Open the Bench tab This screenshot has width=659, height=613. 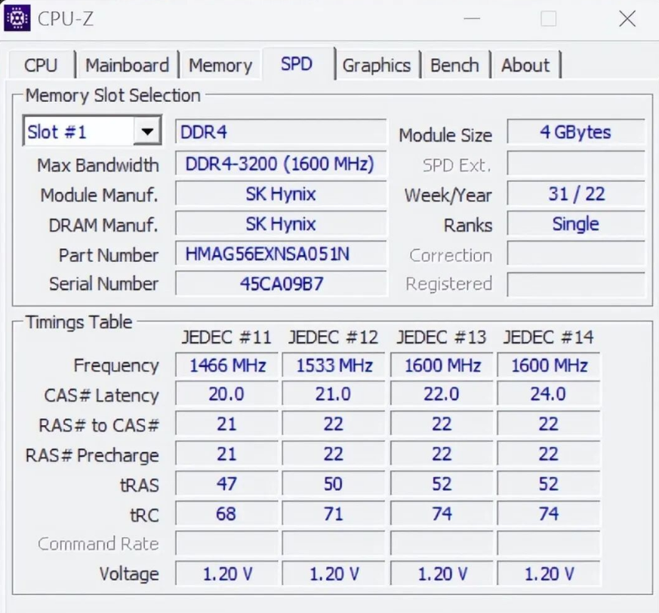[454, 66]
